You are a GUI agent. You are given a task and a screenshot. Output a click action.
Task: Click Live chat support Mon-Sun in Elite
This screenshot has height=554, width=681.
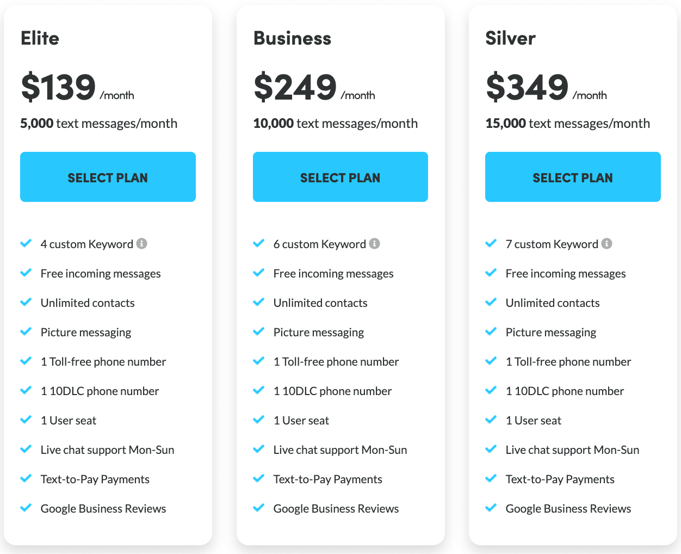(108, 450)
